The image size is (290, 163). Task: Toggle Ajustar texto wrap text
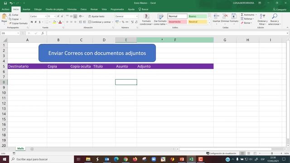[97, 16]
